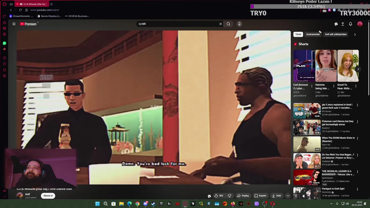Open options for gta 5 story video
The image size is (370, 208).
coord(357,105)
